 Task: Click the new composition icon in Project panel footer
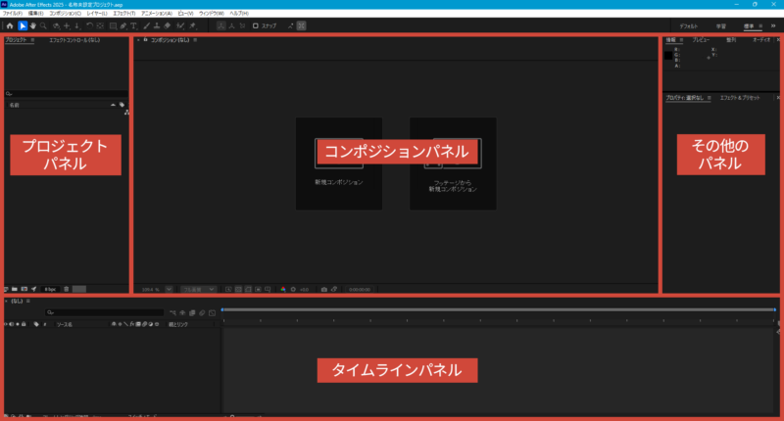pos(24,289)
